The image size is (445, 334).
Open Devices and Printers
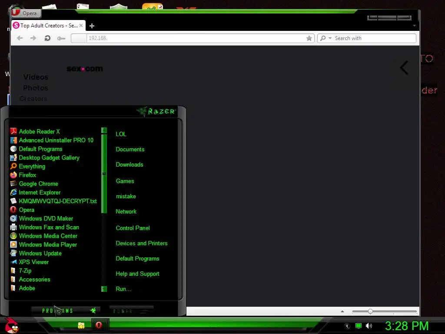pos(142,244)
